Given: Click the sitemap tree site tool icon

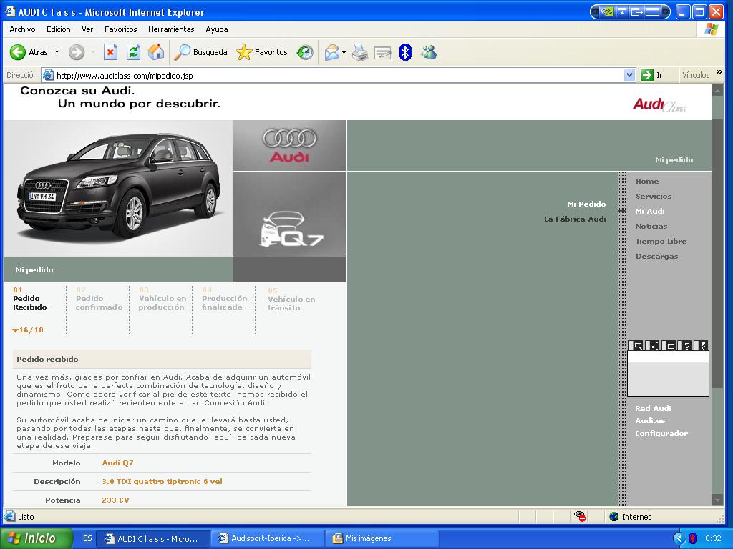Looking at the screenshot, I should [x=654, y=345].
